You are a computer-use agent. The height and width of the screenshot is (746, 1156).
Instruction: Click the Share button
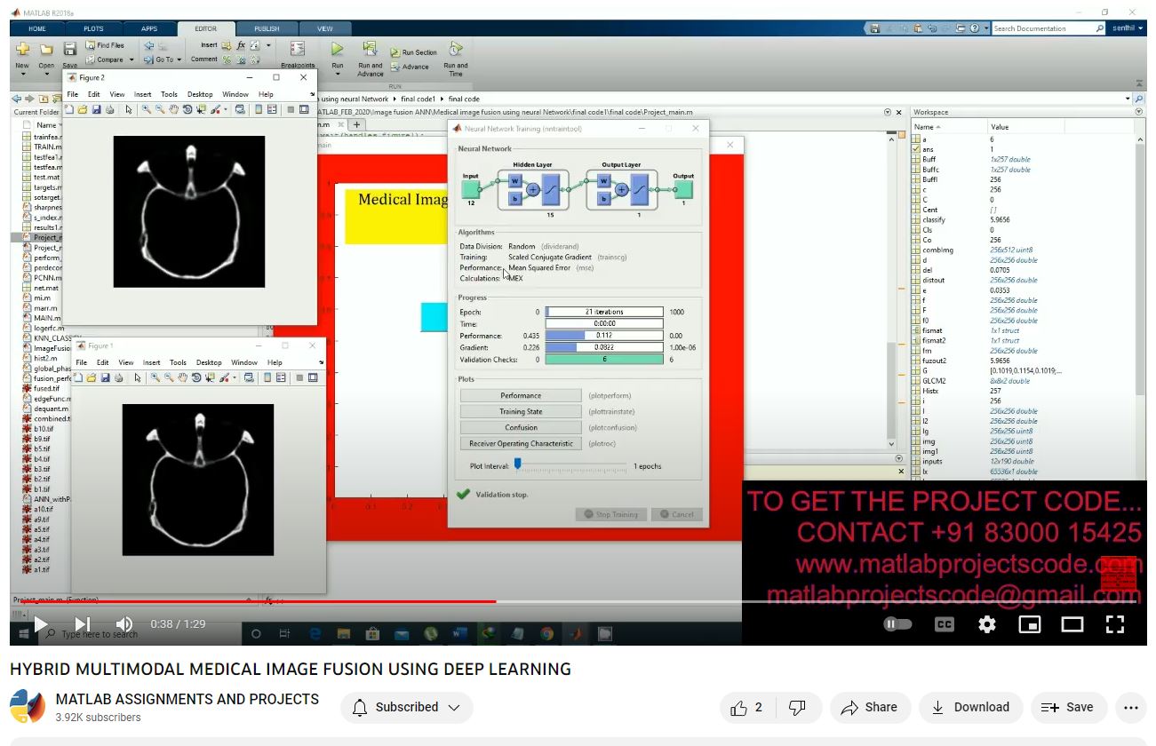tap(869, 707)
